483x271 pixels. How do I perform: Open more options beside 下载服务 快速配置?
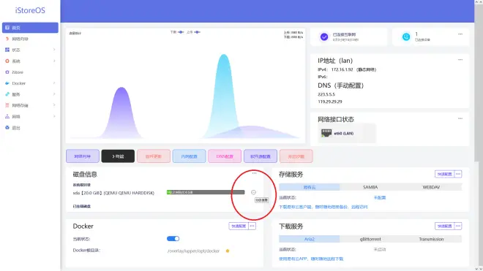click(x=458, y=226)
